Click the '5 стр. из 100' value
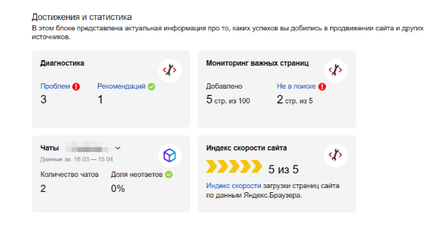This screenshot has width=448, height=236. (228, 100)
